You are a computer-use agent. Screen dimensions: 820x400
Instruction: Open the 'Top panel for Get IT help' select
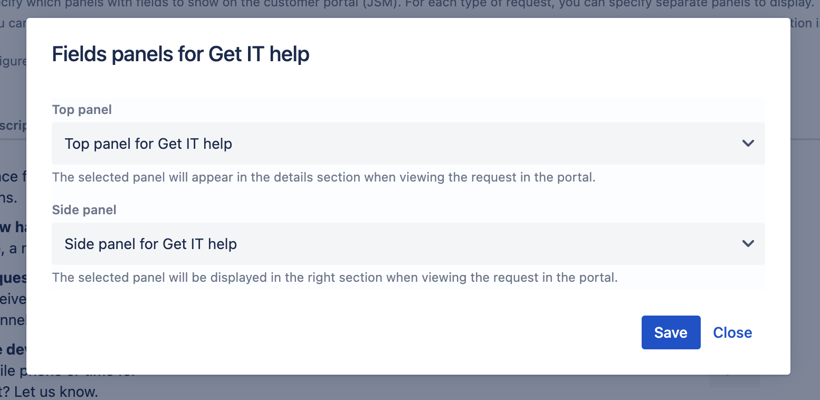click(408, 144)
